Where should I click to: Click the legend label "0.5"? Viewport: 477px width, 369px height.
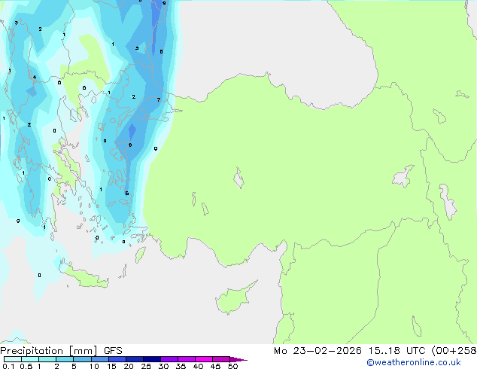click(x=26, y=366)
